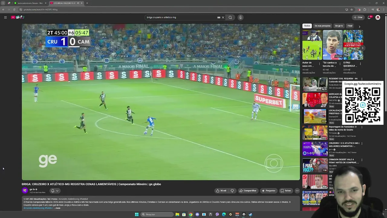Screen dimensions: 387x218
Task: Open options for 'Só cantou a torcida' Short
Action: 340,64
